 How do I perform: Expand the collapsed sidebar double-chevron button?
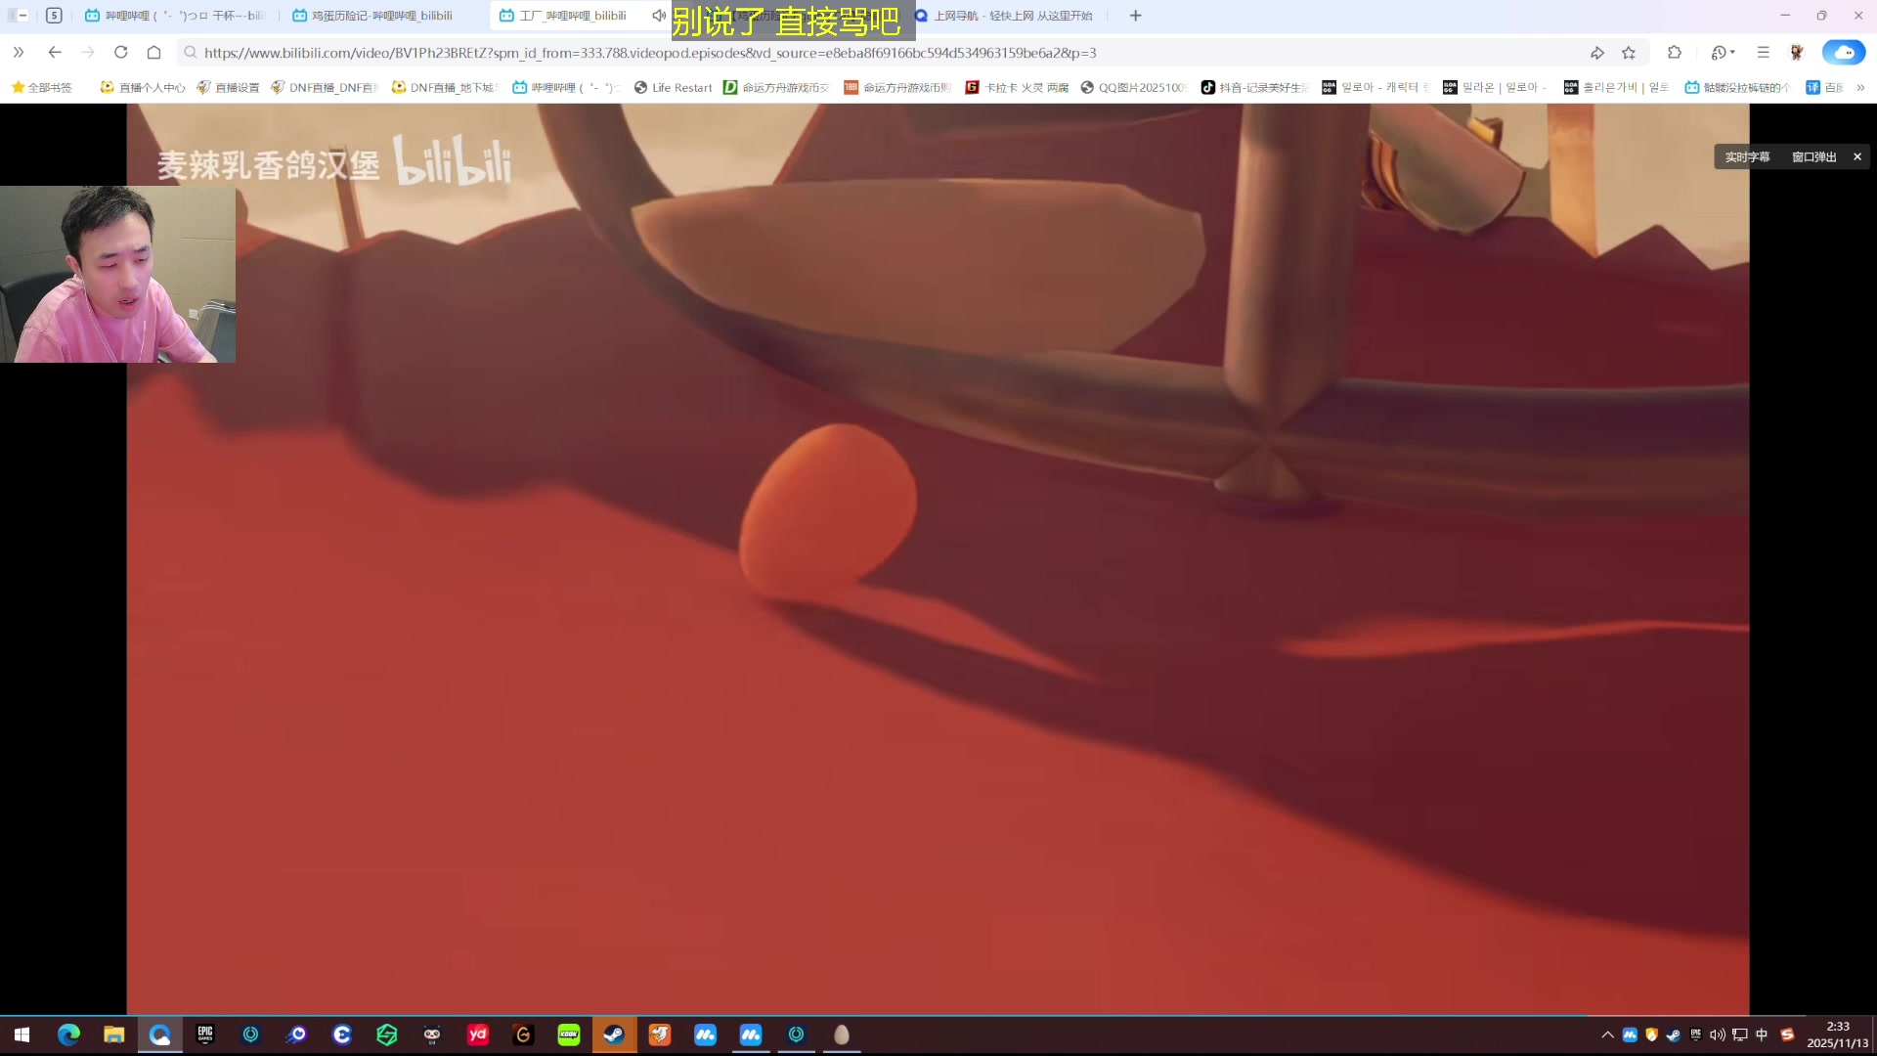tap(19, 53)
